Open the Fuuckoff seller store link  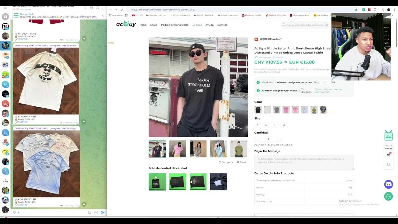(271, 39)
